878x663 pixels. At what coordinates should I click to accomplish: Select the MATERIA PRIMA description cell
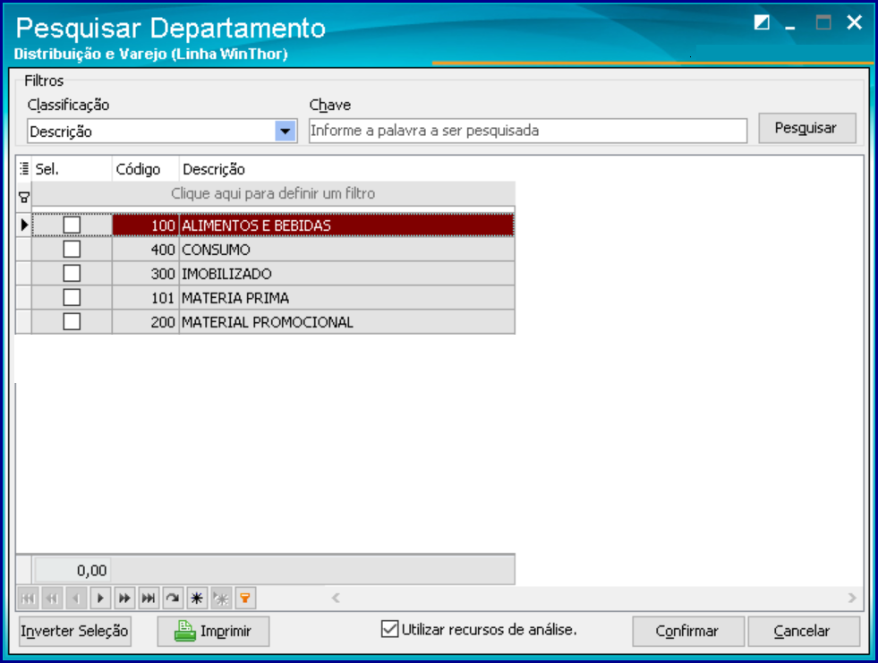pos(346,297)
